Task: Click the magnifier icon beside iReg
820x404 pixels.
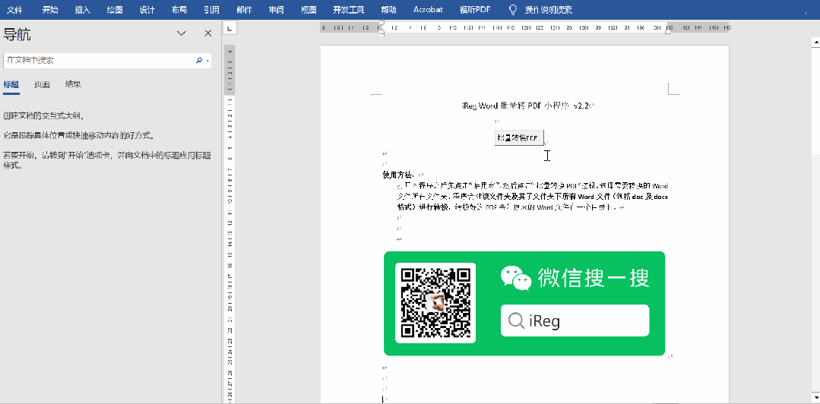Action: pyautogui.click(x=517, y=320)
